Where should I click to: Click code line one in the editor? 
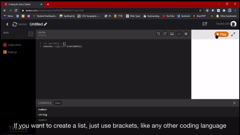tap(54, 43)
